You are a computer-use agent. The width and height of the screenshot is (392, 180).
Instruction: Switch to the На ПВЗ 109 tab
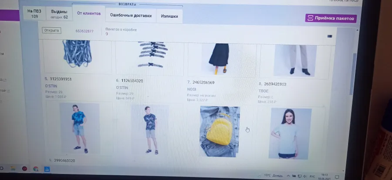click(34, 14)
